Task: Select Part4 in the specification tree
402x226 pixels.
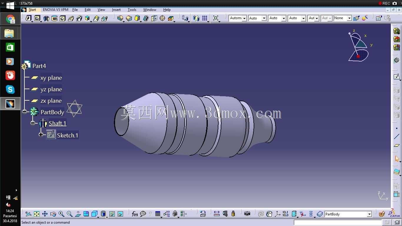Action: [39, 66]
